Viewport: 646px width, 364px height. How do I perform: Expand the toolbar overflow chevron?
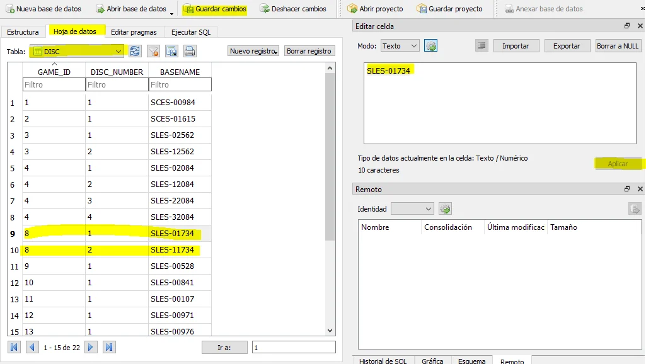[x=642, y=9]
